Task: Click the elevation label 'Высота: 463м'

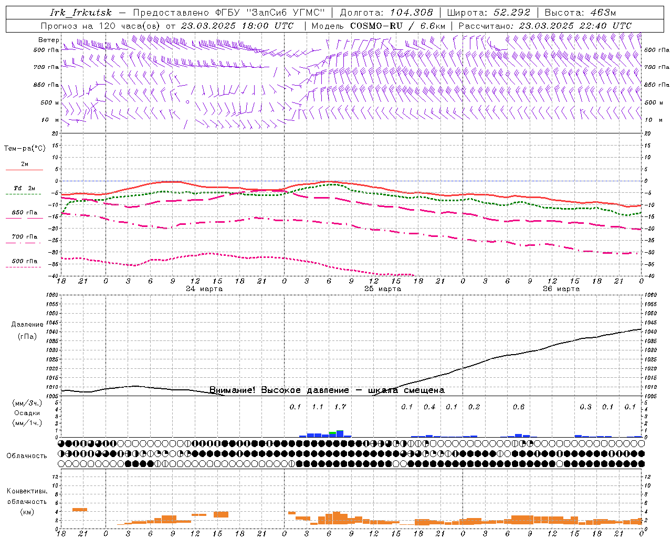Action: click(x=580, y=13)
